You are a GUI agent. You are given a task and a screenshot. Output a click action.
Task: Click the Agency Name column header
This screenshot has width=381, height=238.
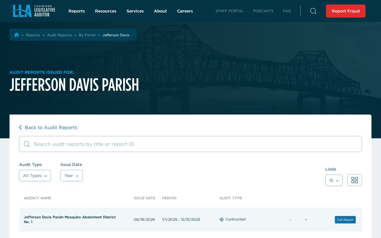pos(38,198)
